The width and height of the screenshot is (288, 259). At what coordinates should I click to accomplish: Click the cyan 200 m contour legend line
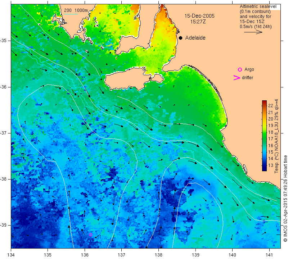pos(71,14)
